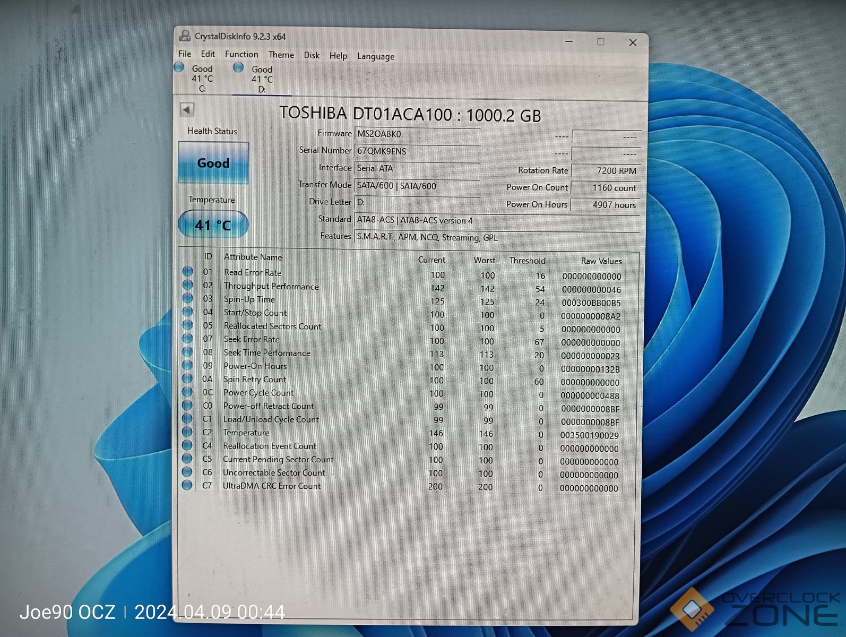Click the UltraDMA CRC Error Count orb
The image size is (846, 637).
[x=187, y=485]
